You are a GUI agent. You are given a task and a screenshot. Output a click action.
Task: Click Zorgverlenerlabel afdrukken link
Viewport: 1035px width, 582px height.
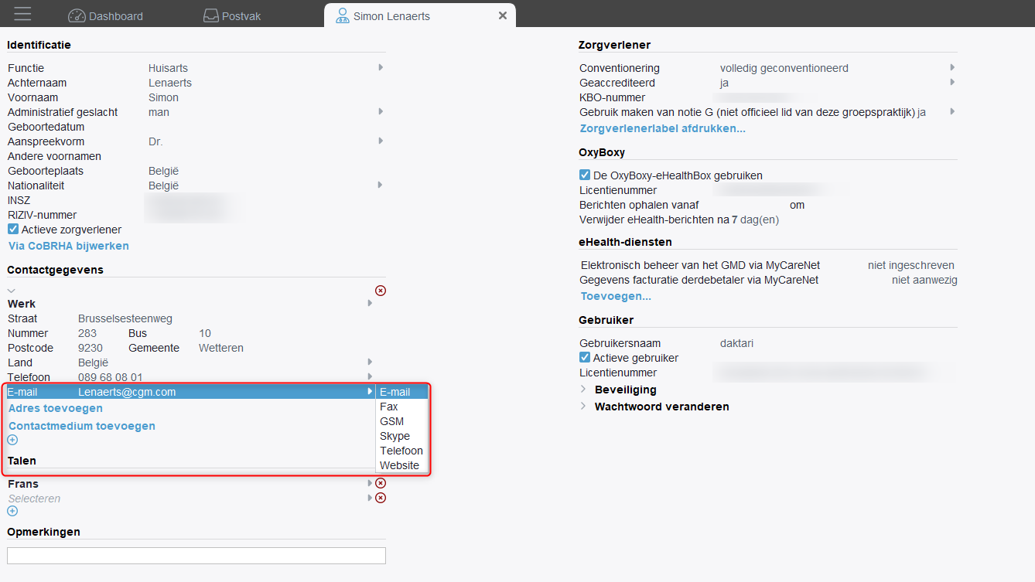click(663, 128)
